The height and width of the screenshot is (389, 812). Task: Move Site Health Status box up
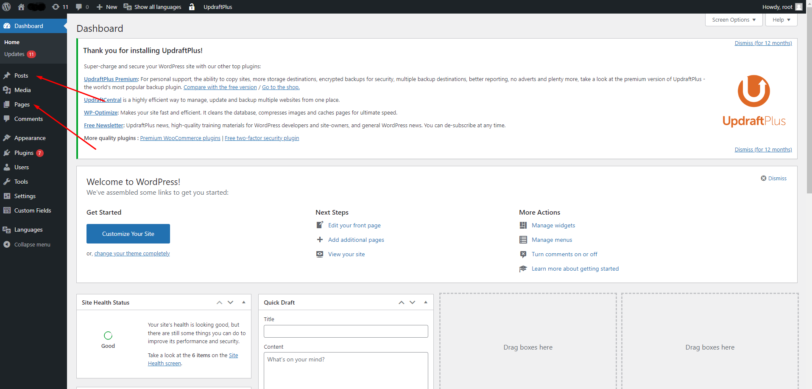point(219,302)
